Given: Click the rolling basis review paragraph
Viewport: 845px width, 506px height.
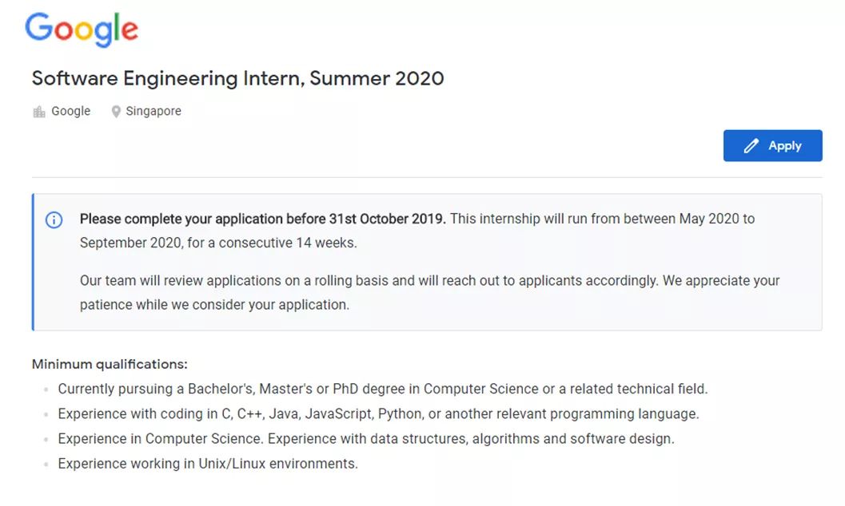Looking at the screenshot, I should [429, 292].
